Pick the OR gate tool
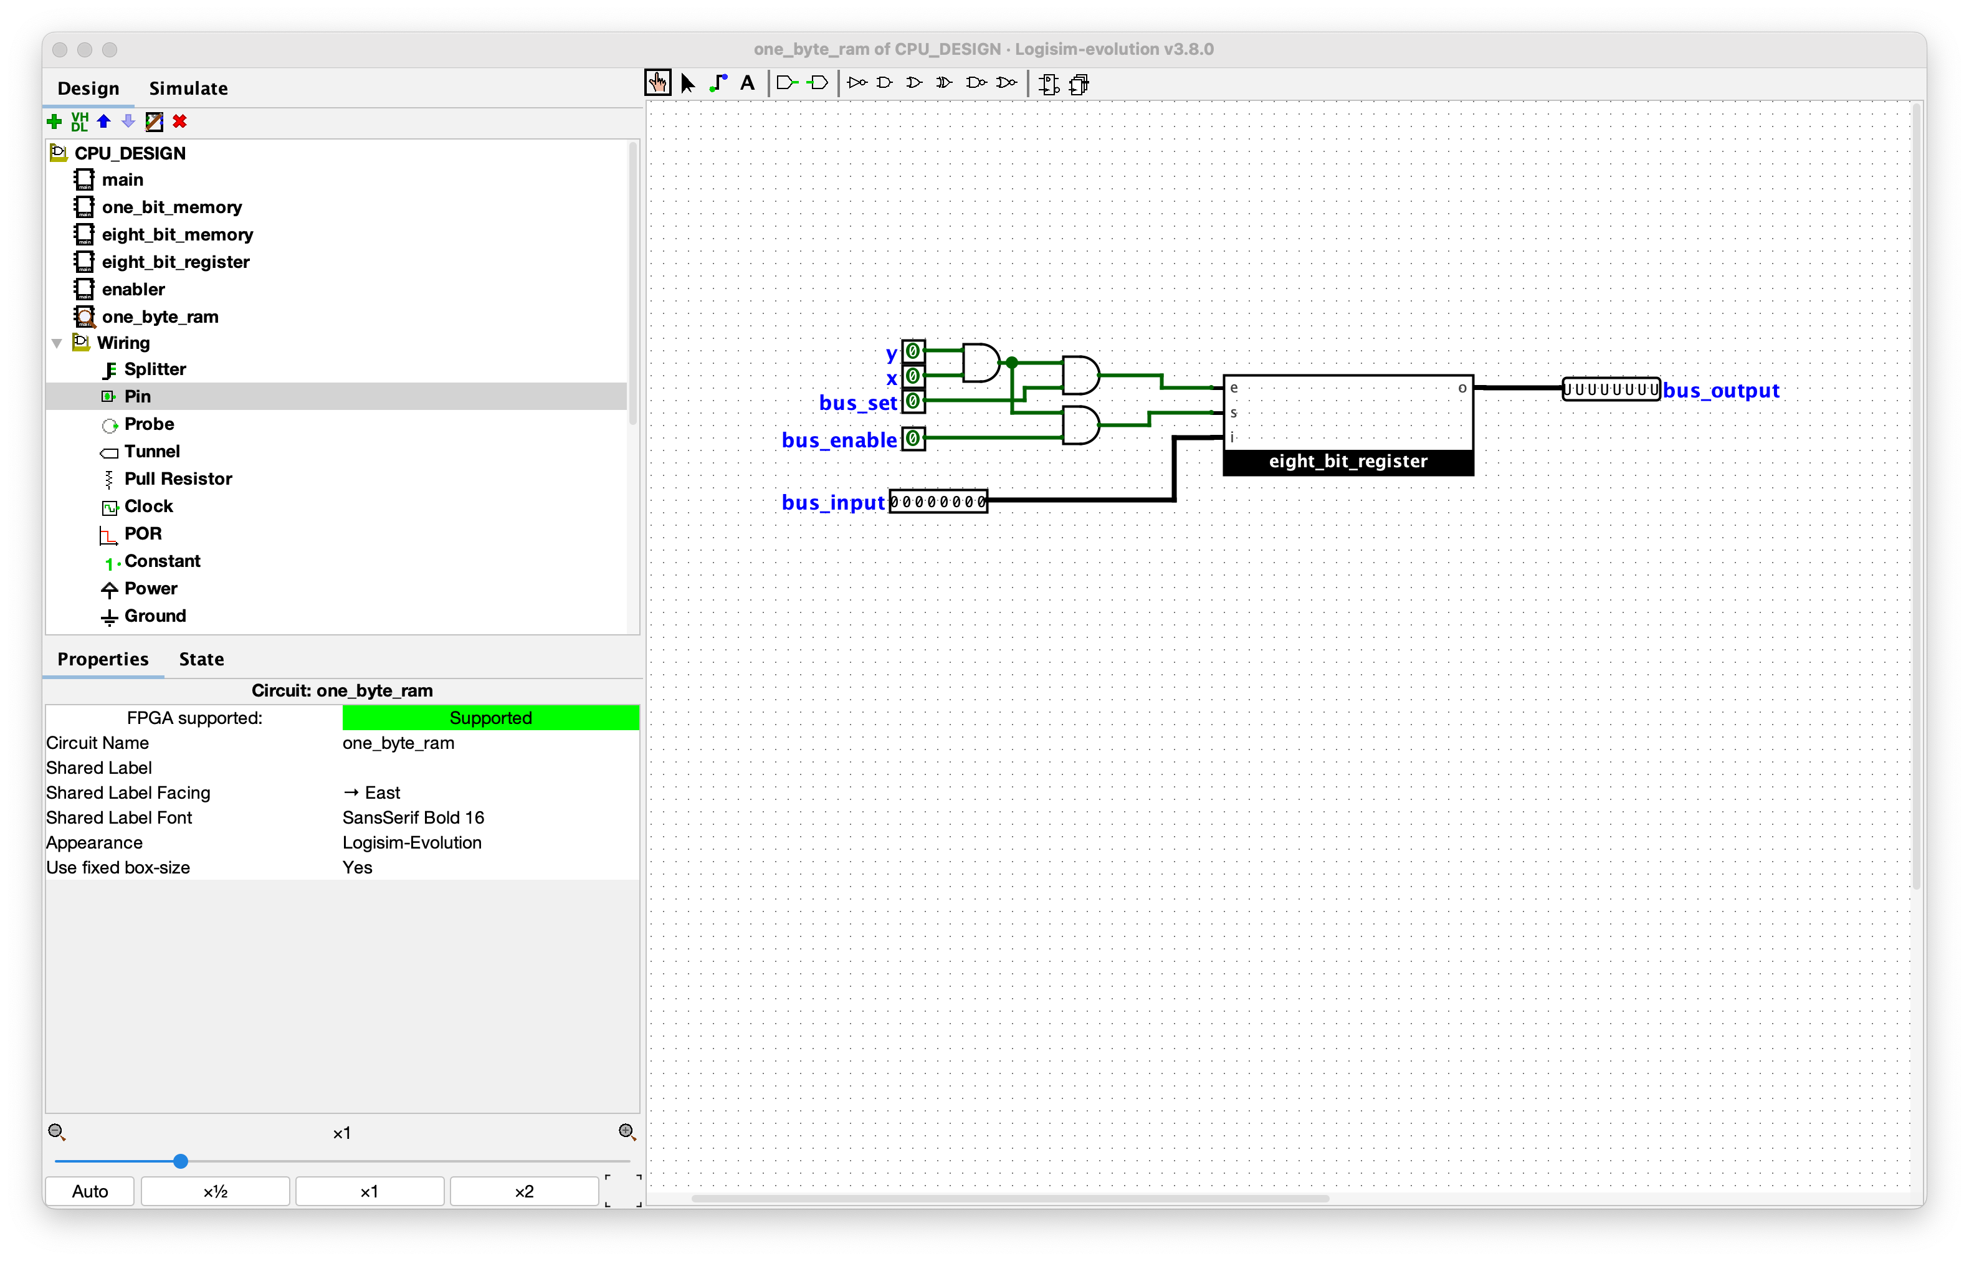 [915, 83]
